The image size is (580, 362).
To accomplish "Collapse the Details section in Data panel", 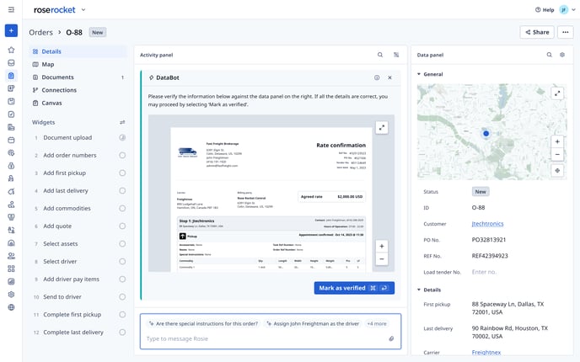I will (420, 290).
